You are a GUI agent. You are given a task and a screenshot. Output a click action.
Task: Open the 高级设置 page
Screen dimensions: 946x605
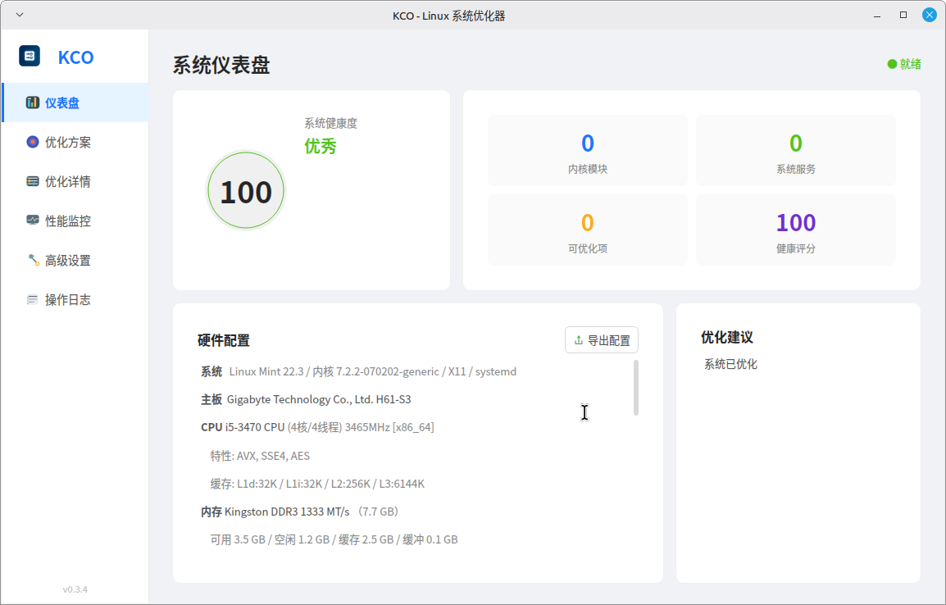(75, 261)
